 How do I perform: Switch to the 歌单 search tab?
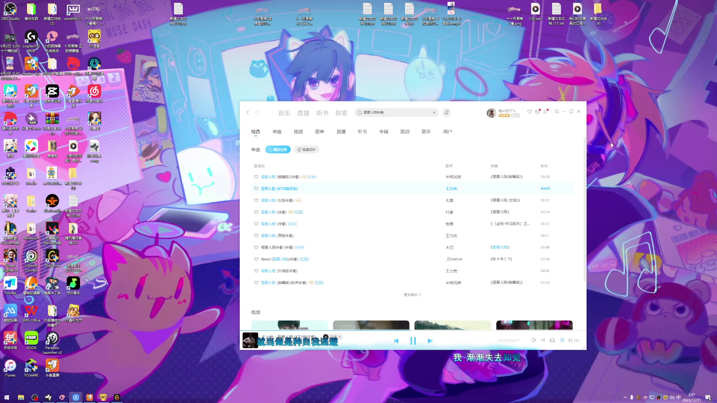(320, 132)
